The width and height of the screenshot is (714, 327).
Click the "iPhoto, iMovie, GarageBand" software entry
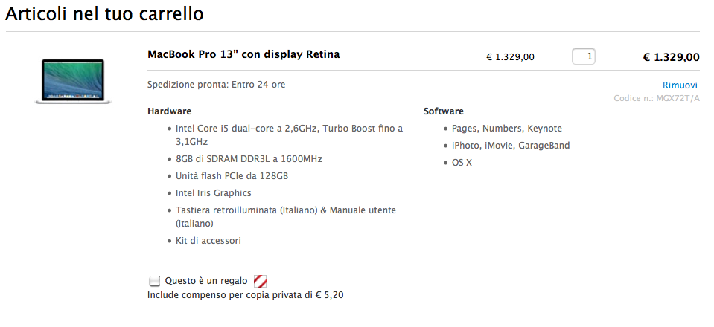coord(510,146)
